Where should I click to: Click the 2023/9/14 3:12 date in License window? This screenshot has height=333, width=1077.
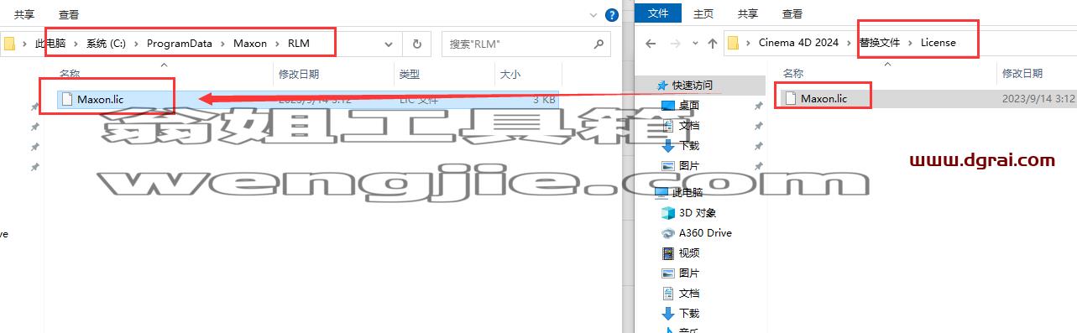1038,98
